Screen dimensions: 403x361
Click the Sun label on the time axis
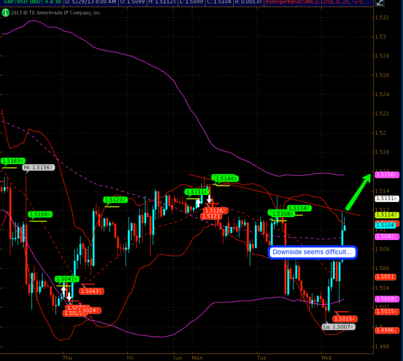pos(178,358)
